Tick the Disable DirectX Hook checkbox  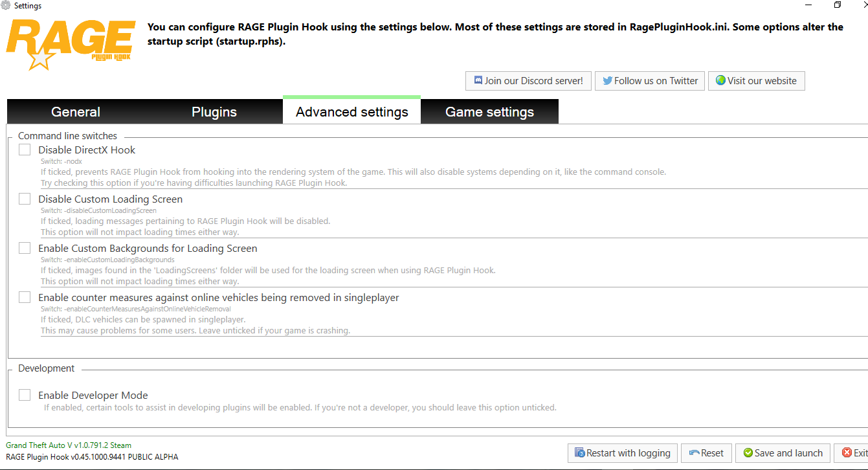click(x=25, y=150)
